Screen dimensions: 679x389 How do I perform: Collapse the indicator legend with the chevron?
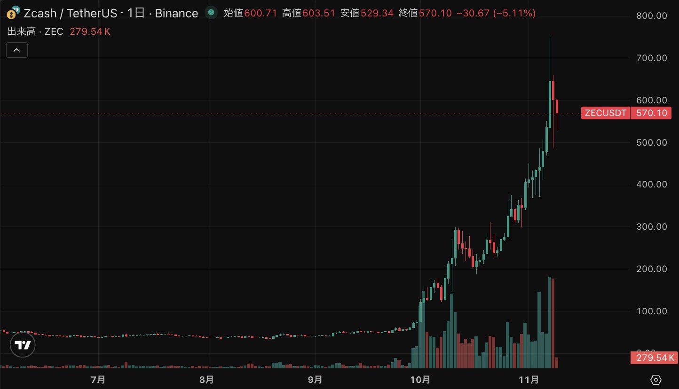(x=16, y=50)
